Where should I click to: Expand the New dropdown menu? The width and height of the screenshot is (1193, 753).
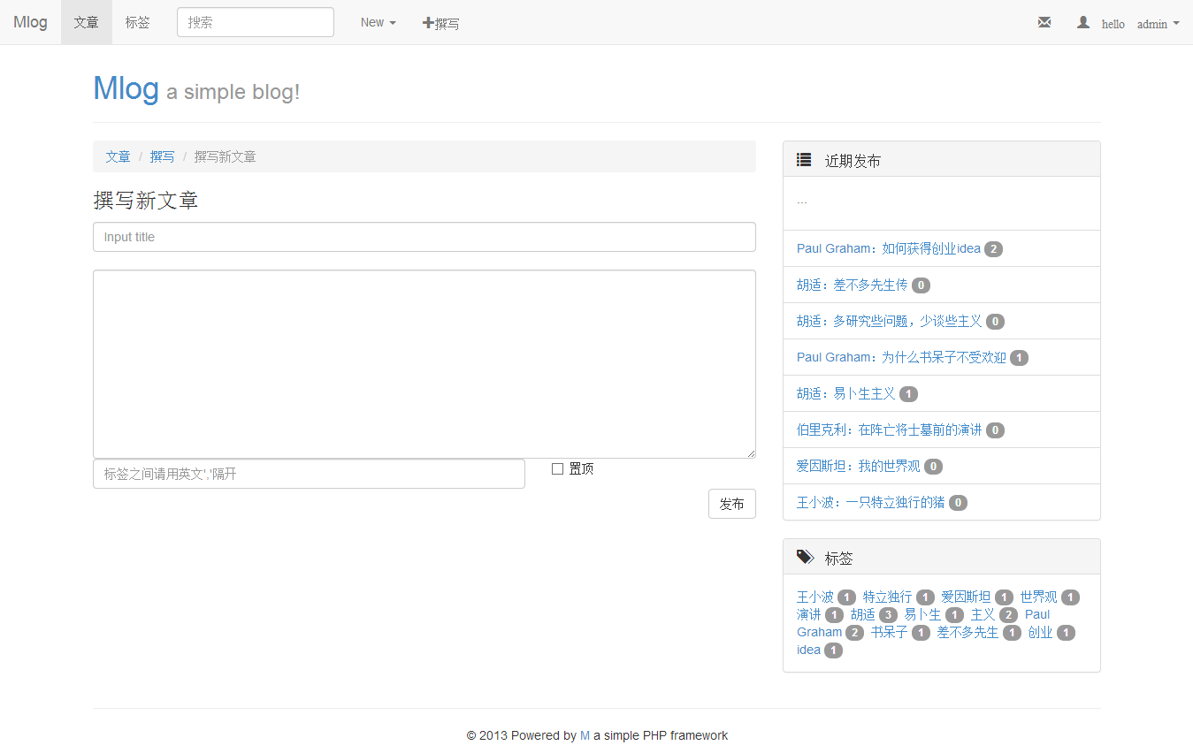(x=378, y=23)
